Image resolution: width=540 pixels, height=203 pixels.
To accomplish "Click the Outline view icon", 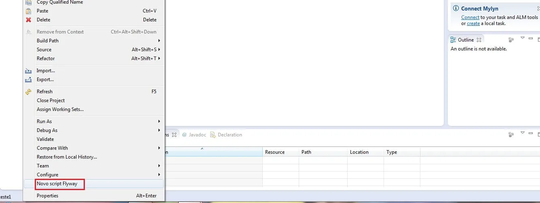I will pos(453,40).
